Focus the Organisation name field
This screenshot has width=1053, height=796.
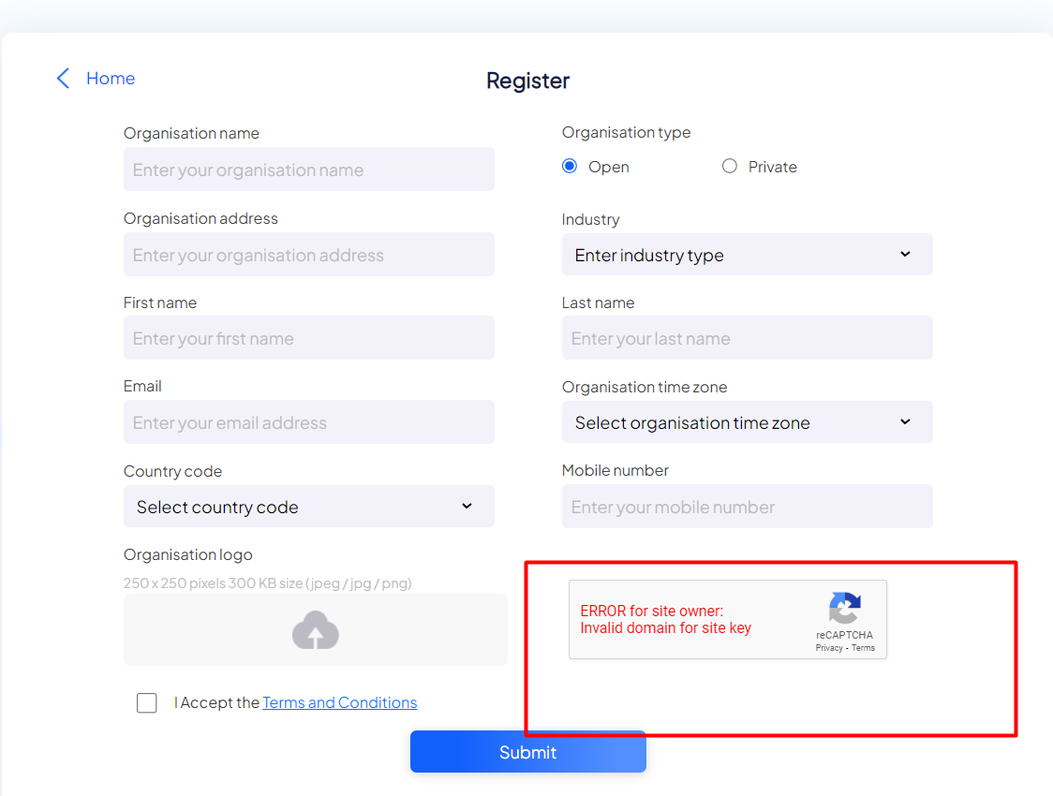click(308, 170)
